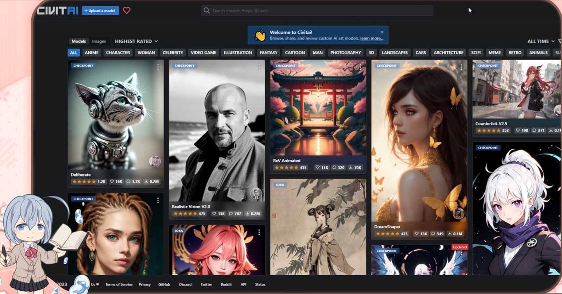Image resolution: width=562 pixels, height=294 pixels.
Task: Open three-dot menu on ReV Animated card
Action: tap(360, 67)
